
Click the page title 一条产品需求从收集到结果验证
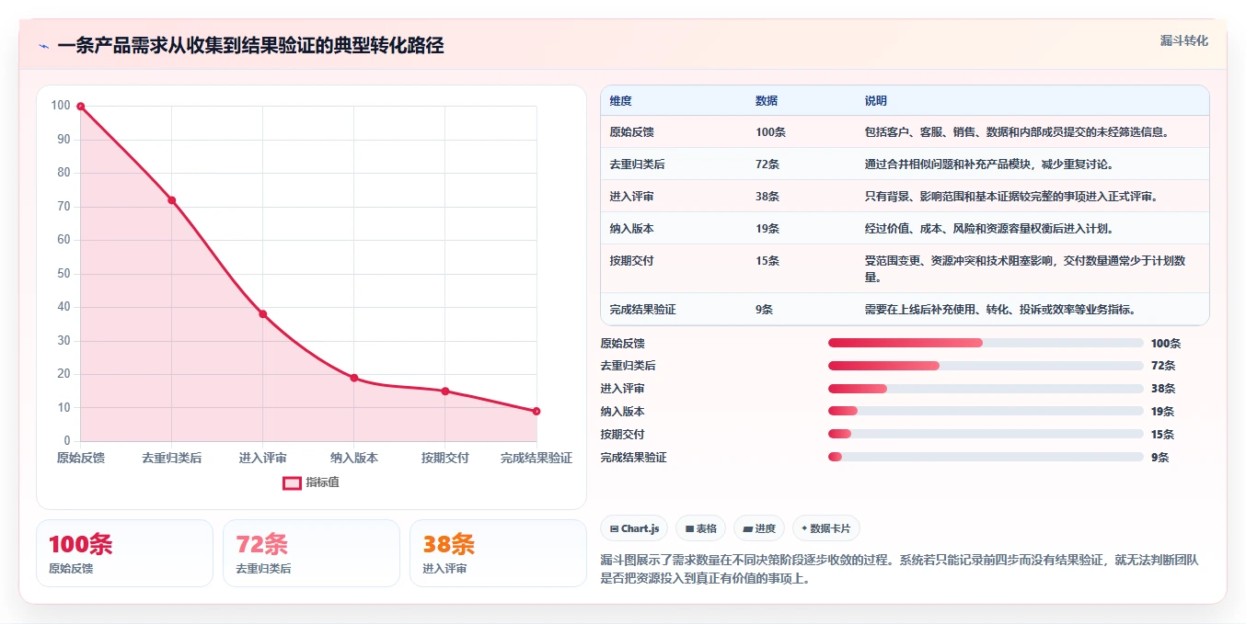[x=250, y=46]
